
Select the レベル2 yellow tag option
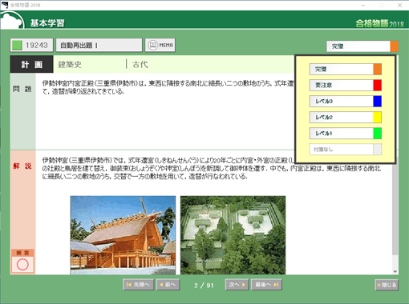tap(346, 117)
